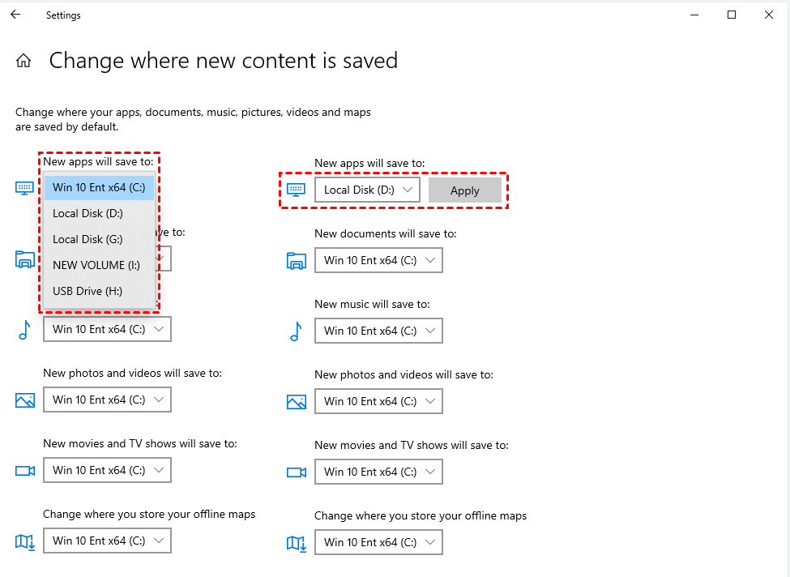This screenshot has height=577, width=790.
Task: Open left panel movies and TV shows dropdown
Action: [x=107, y=470]
